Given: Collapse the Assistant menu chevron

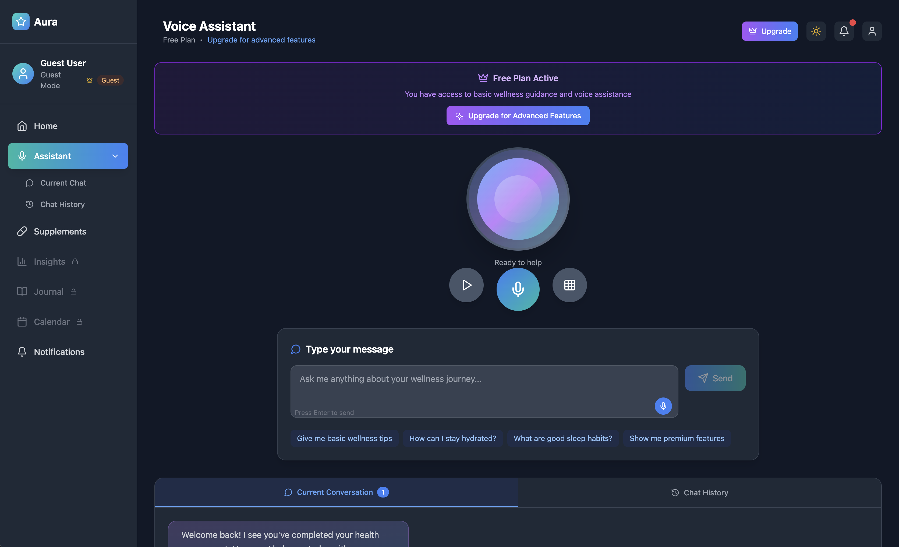Looking at the screenshot, I should coord(115,156).
